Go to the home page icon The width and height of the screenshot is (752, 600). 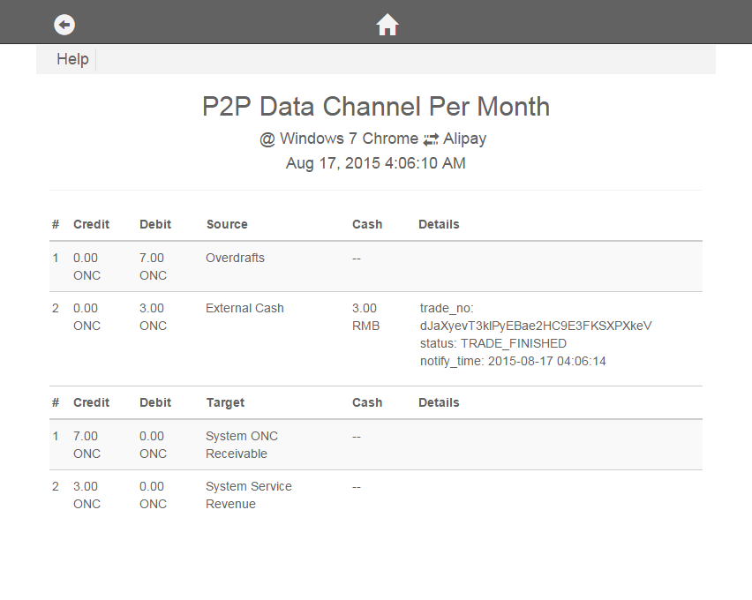pyautogui.click(x=387, y=25)
